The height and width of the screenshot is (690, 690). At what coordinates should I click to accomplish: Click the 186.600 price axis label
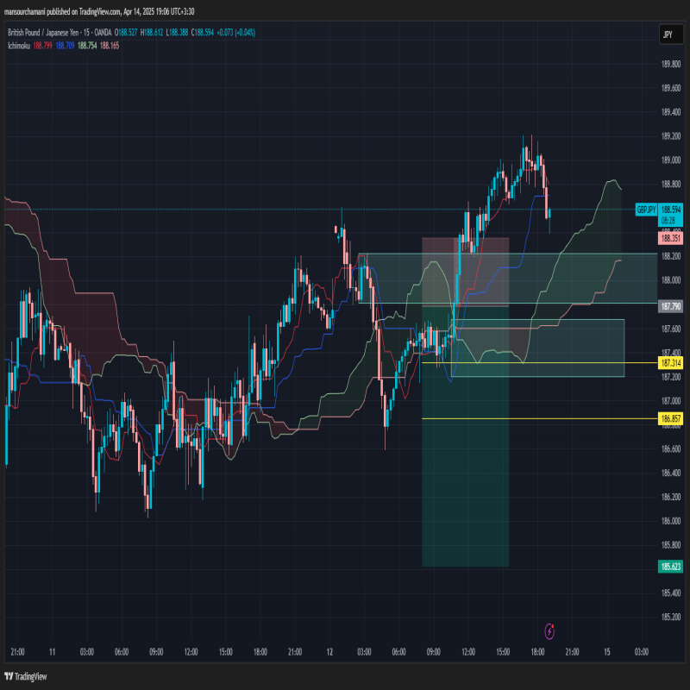pos(671,448)
